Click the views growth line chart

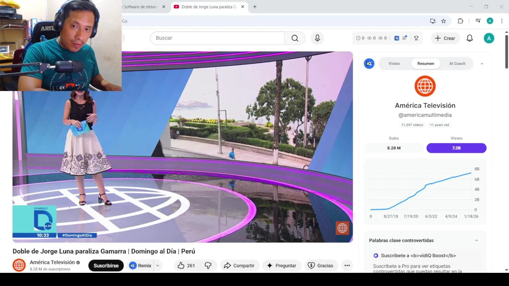pyautogui.click(x=421, y=191)
